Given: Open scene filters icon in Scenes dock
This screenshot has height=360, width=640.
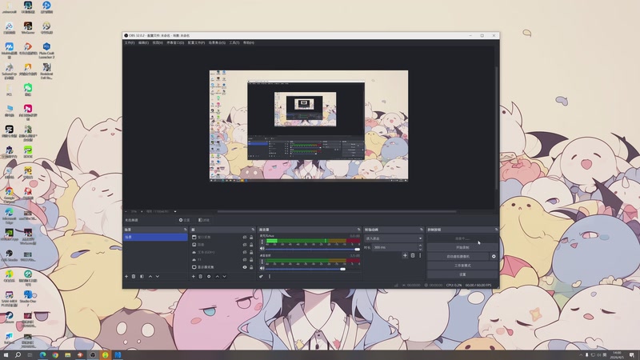Looking at the screenshot, I should [142, 276].
